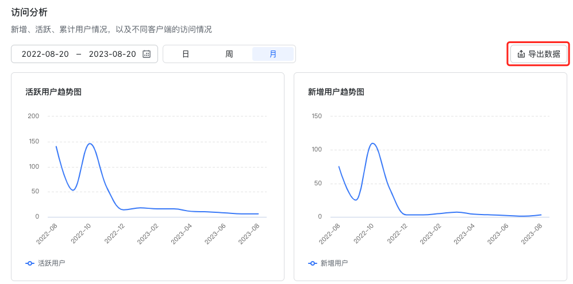Viewport: 573px width, 284px height.
Task: Select the 月 granularity tab
Action: [273, 54]
